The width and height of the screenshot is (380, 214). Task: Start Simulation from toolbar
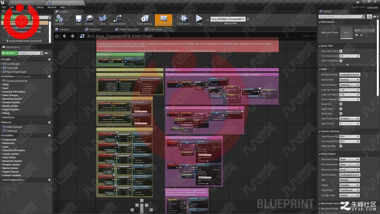pyautogui.click(x=184, y=20)
